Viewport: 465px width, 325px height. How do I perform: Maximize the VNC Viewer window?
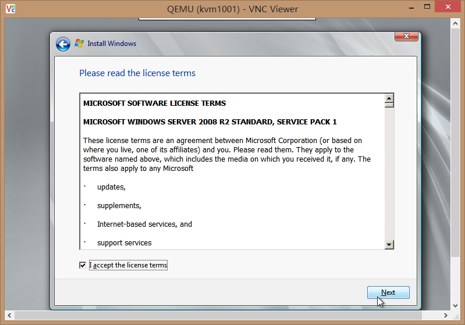(427, 7)
